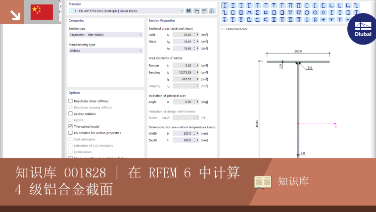Click the Depth h stepper arrows

click(x=194, y=140)
